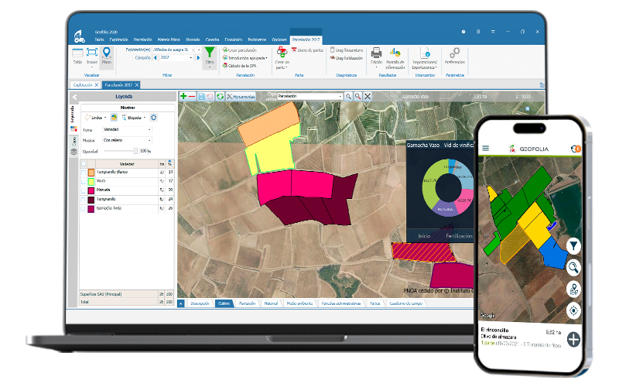Collapse the Leyenda panel arrow
The height and width of the screenshot is (387, 619).
pos(74,97)
